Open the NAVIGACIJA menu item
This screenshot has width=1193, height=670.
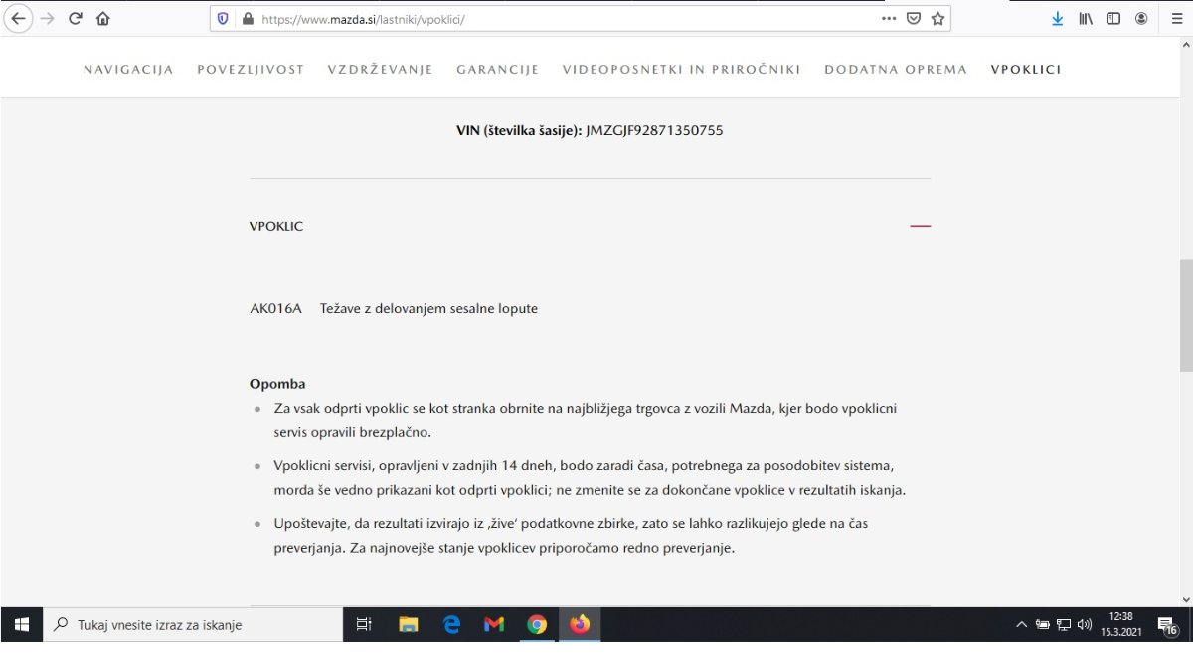pyautogui.click(x=128, y=70)
